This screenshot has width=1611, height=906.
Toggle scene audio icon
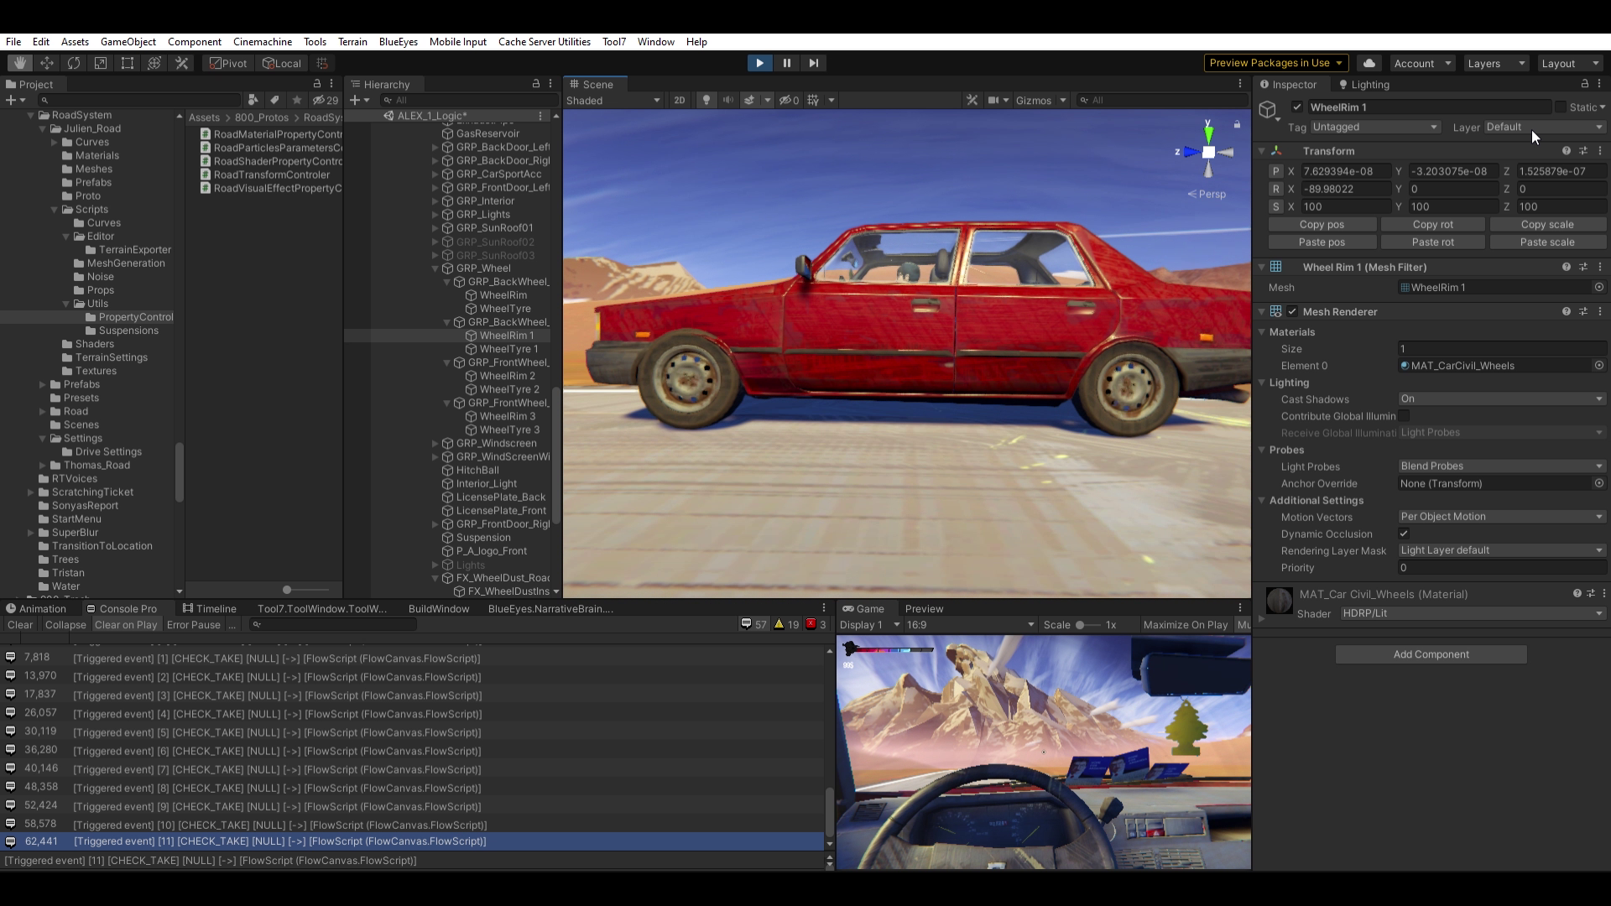coord(728,100)
